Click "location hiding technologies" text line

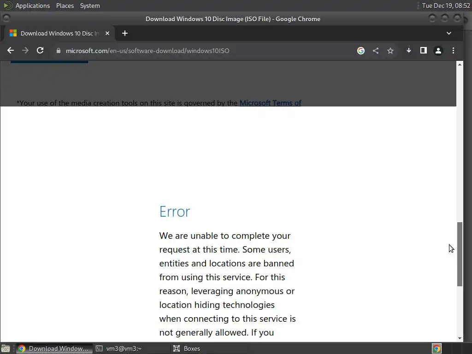click(217, 305)
